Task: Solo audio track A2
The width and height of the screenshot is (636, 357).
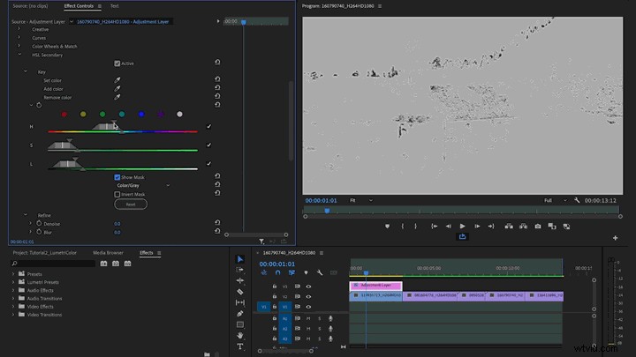Action: pyautogui.click(x=319, y=329)
